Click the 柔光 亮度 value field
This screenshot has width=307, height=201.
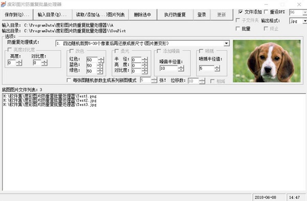pyautogui.click(x=137, y=65)
